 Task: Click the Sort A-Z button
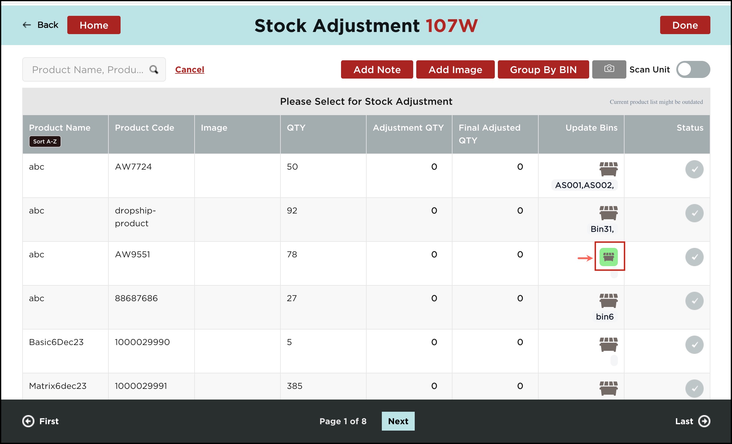click(x=45, y=142)
